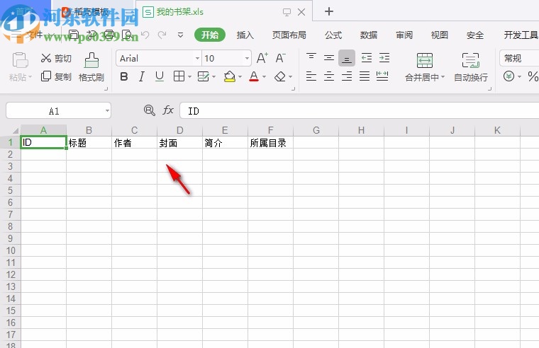Click the distributed alignment icon

point(382,76)
